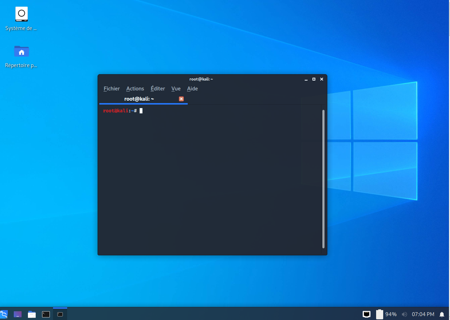This screenshot has height=320, width=450.
Task: Open the battery power indicator
Action: pos(380,314)
